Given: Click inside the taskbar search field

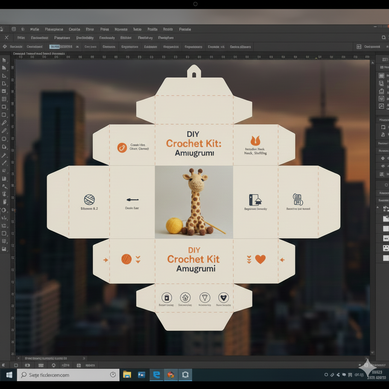Looking at the screenshot, I should [x=68, y=375].
